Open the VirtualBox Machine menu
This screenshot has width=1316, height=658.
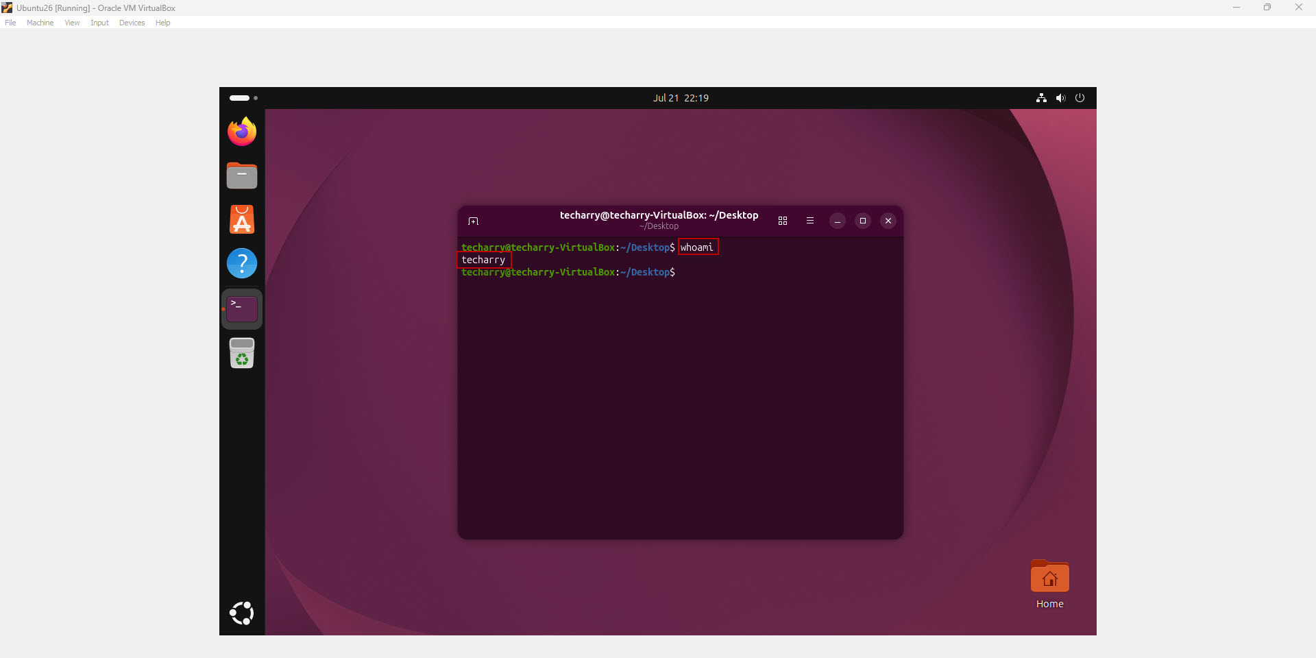(x=40, y=23)
